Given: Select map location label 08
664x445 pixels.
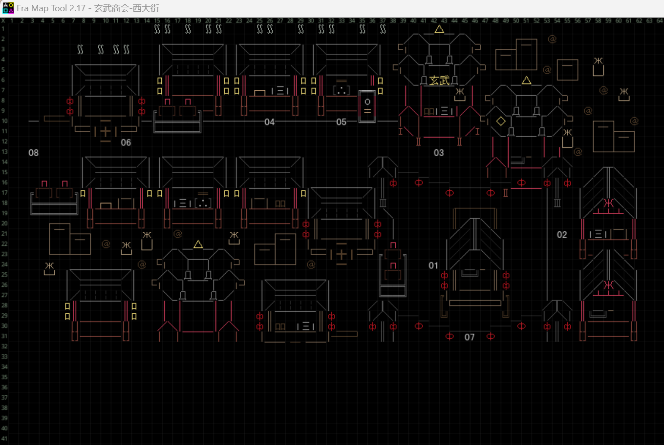Looking at the screenshot, I should [33, 153].
